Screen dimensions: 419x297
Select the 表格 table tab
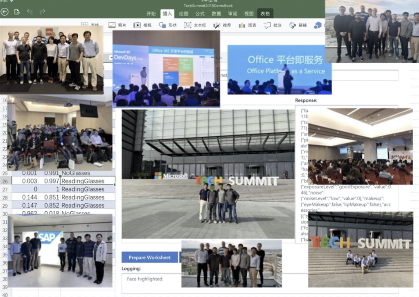click(x=265, y=13)
